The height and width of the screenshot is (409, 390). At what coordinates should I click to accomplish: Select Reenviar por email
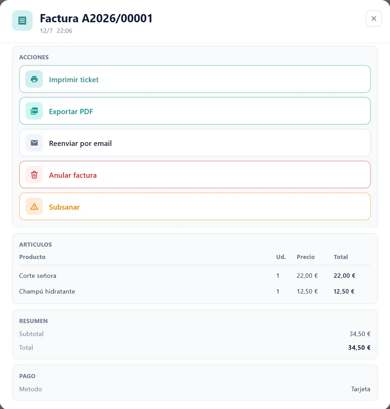coord(195,143)
